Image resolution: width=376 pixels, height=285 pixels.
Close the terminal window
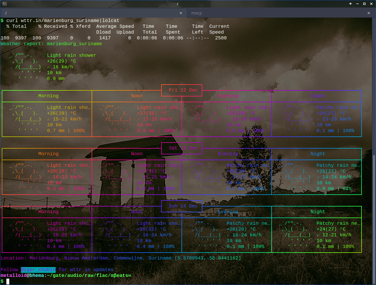371,4
